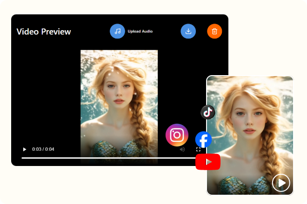Click the circular play button on portrait card
The height and width of the screenshot is (204, 307).
click(281, 183)
